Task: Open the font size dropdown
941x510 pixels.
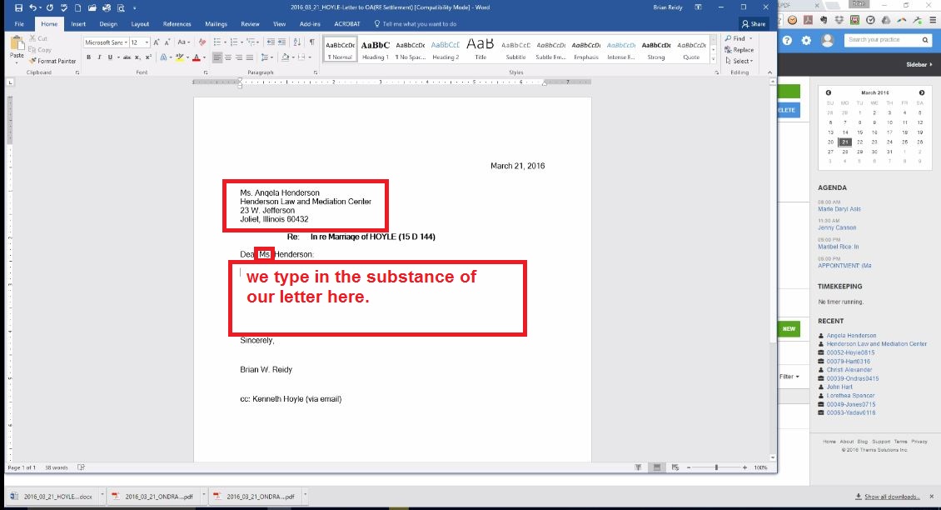Action: [x=147, y=42]
